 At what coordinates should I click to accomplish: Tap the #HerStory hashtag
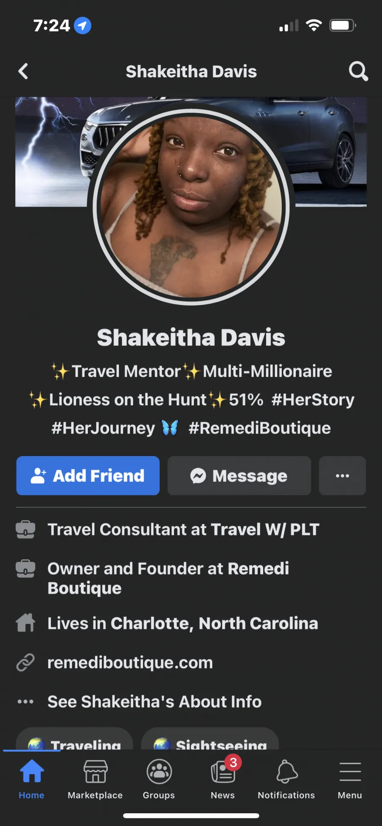tap(313, 400)
